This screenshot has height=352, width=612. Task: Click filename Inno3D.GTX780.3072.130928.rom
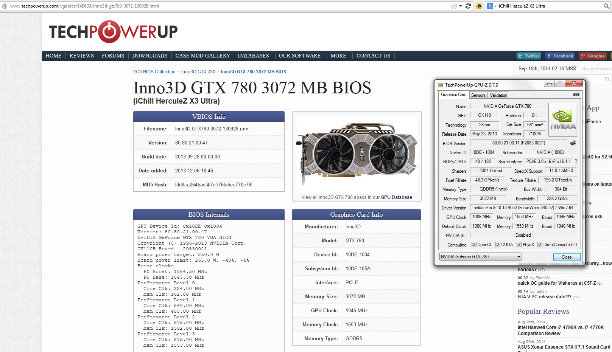point(212,129)
